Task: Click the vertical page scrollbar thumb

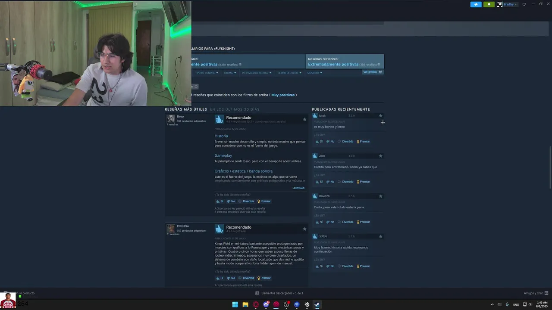Action: click(x=550, y=167)
